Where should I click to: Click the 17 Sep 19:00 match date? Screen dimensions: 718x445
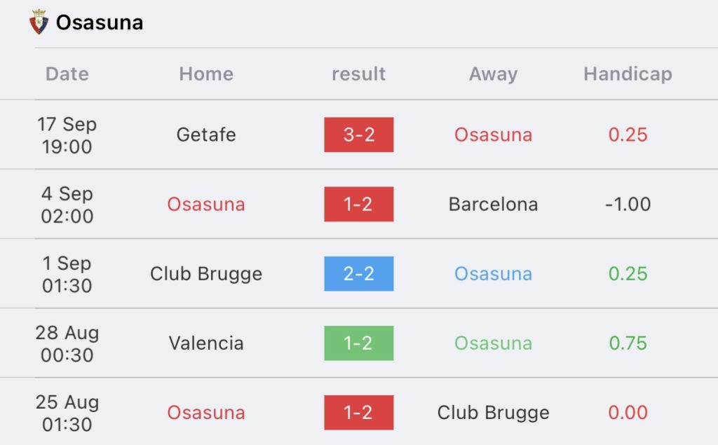pyautogui.click(x=67, y=135)
